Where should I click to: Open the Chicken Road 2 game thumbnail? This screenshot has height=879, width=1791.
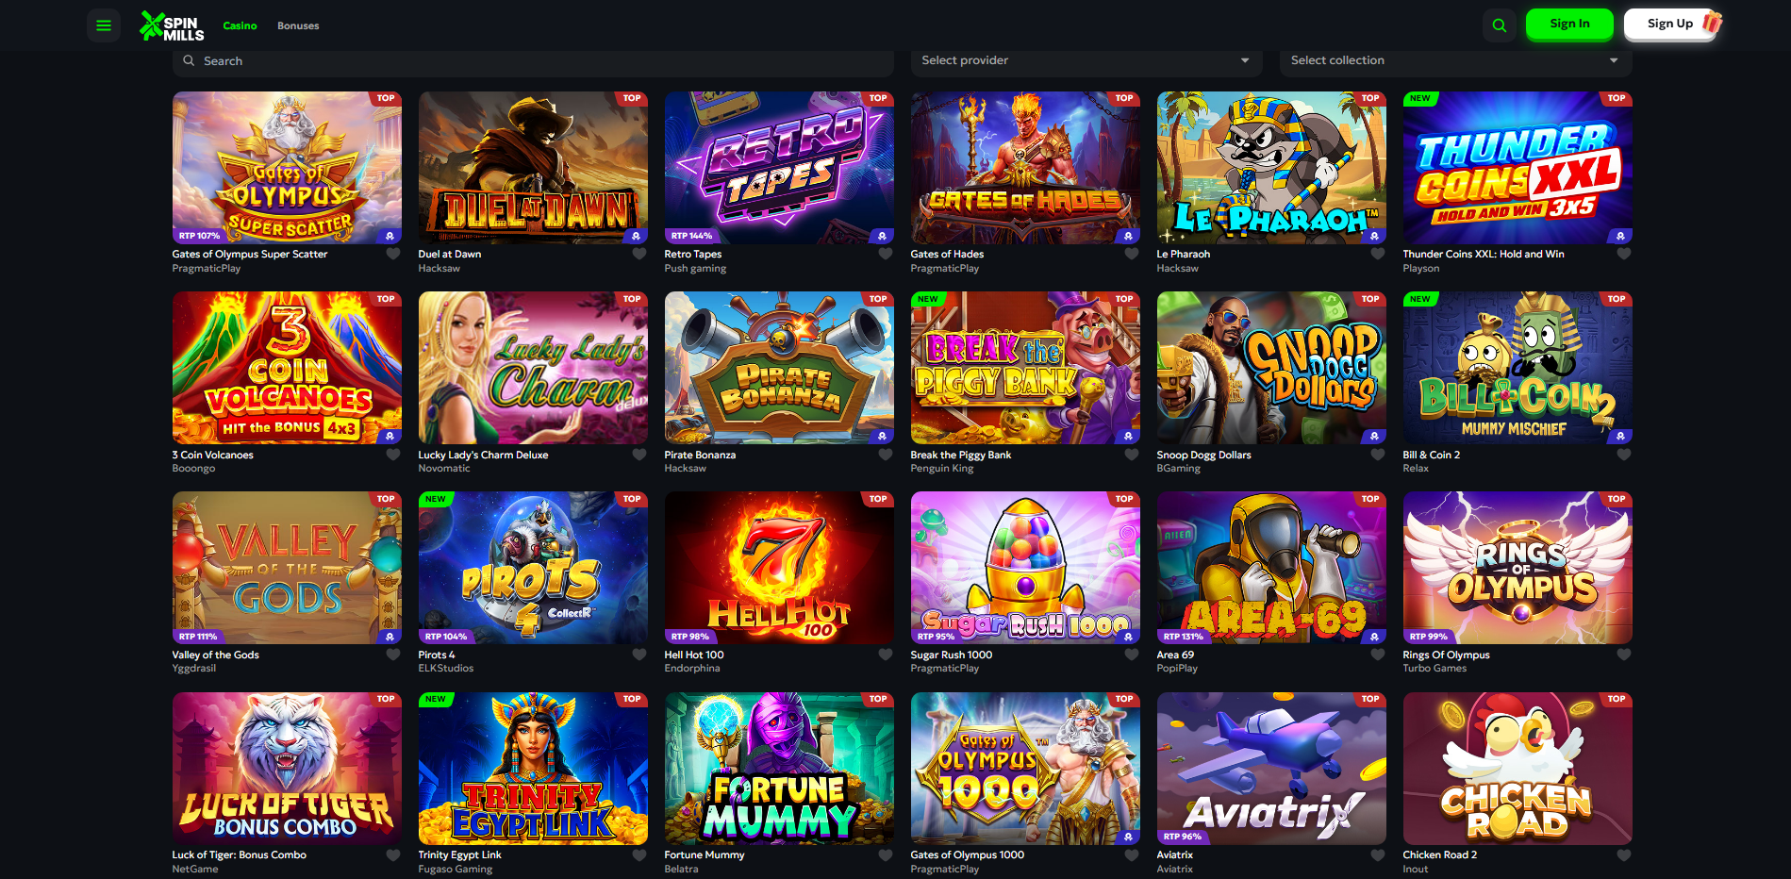pyautogui.click(x=1517, y=769)
